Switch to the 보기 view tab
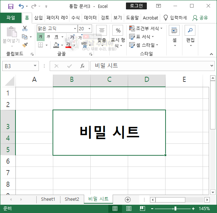The width and height of the screenshot is (217, 213). 117,18
